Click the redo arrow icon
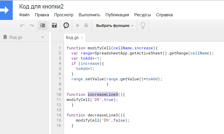This screenshot has width=224, height=134. [x=31, y=26]
